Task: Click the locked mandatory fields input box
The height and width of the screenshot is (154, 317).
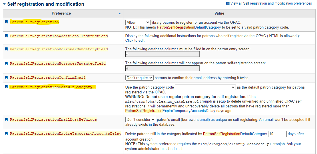Action: click(162, 54)
